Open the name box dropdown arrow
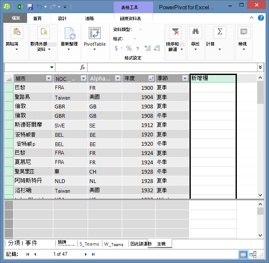Viewport: 269px width, 263px height. tap(52, 67)
